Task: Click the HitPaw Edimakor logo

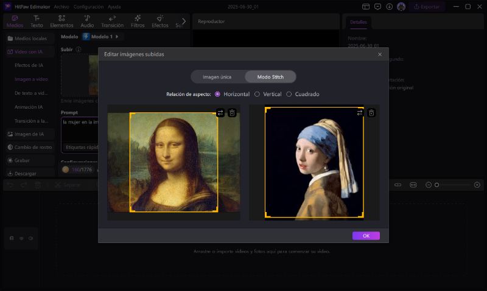Action: pyautogui.click(x=7, y=7)
